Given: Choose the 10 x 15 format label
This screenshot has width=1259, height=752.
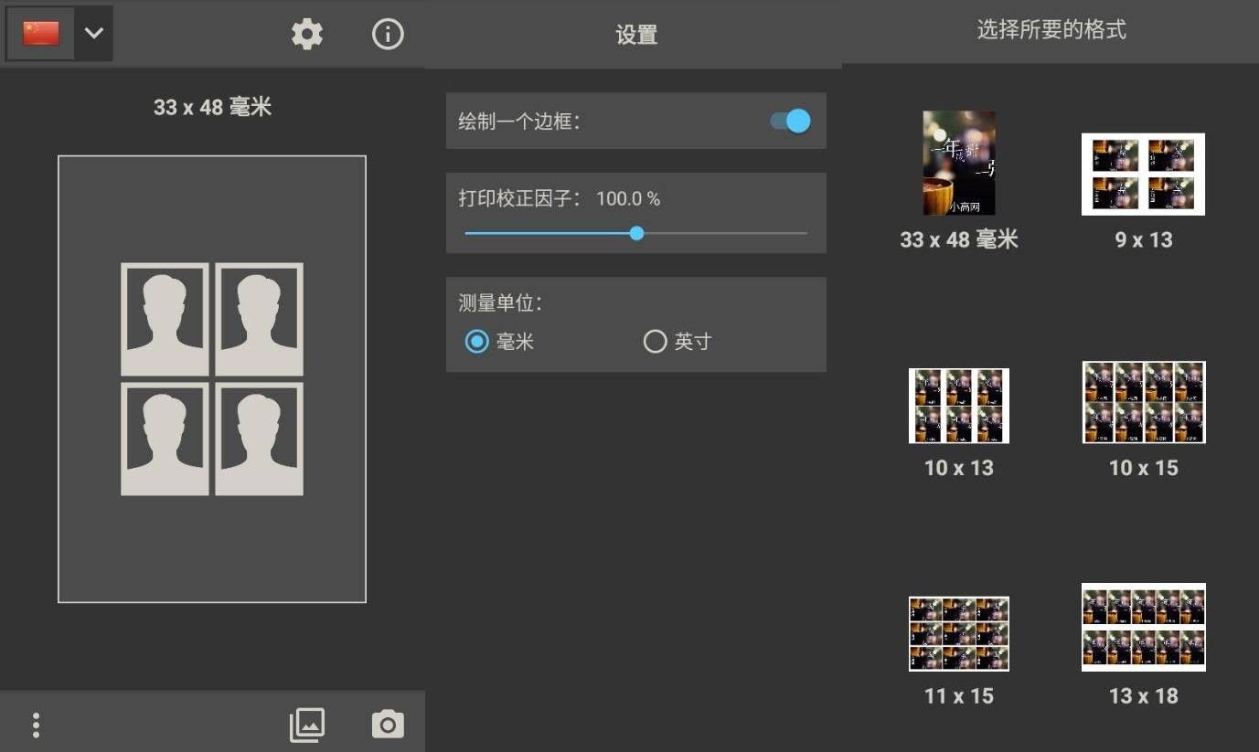Looking at the screenshot, I should pos(1143,468).
